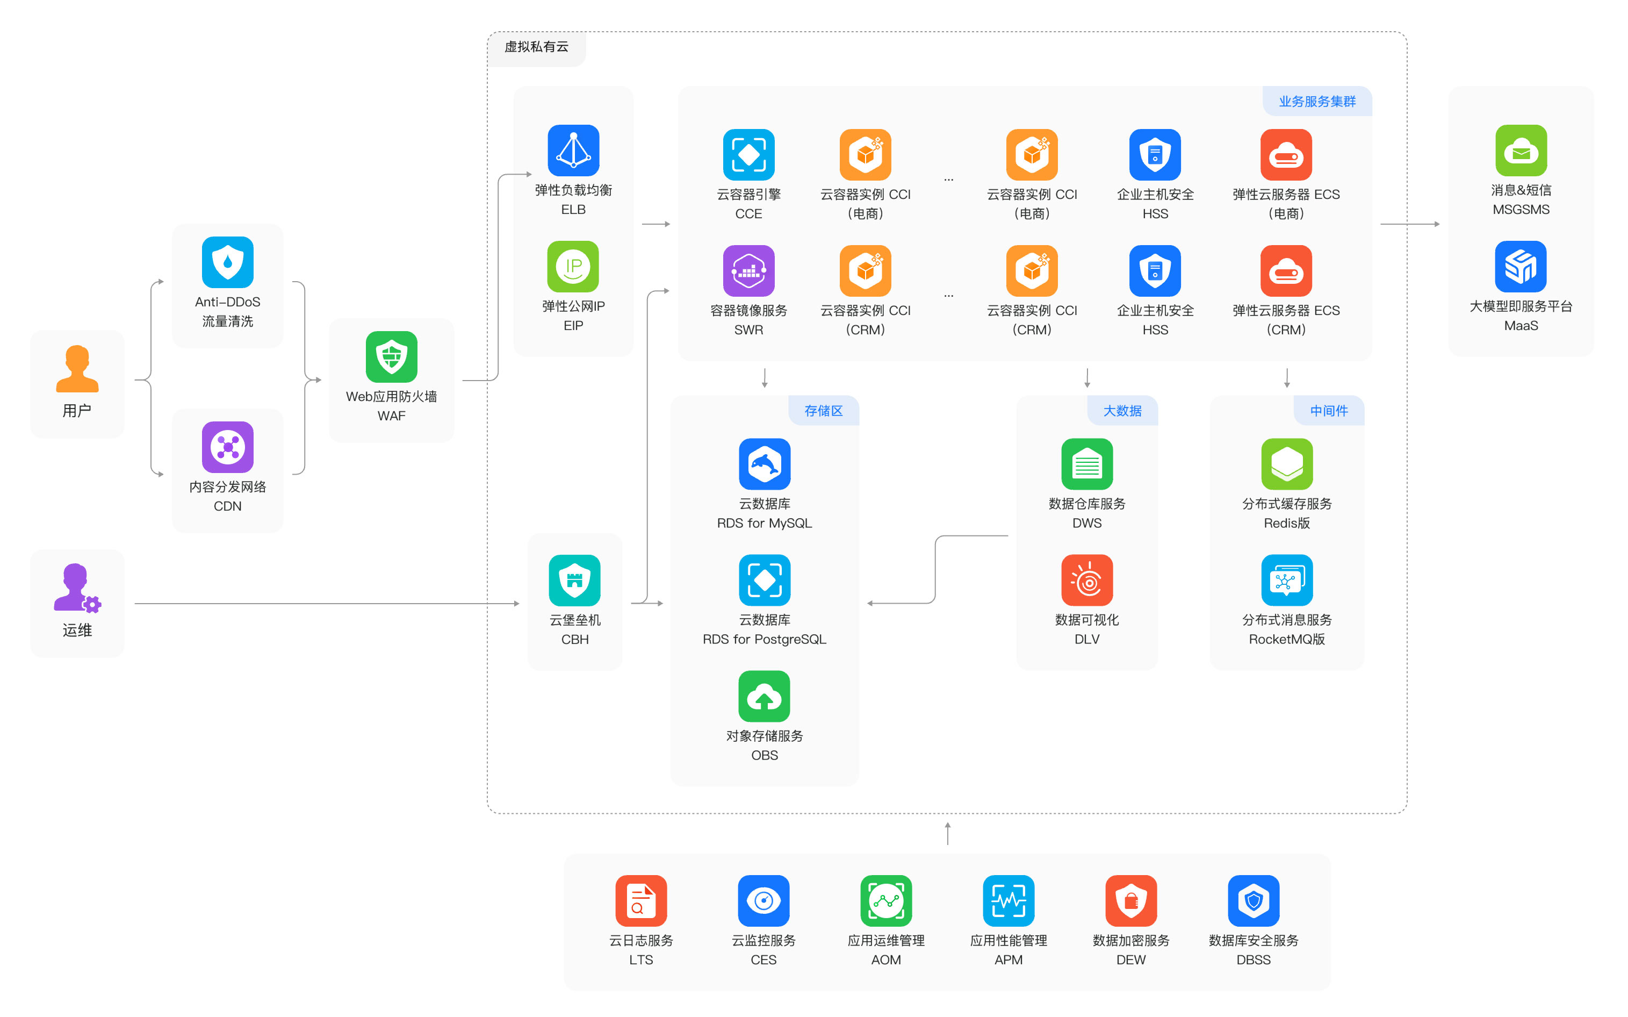Select the 云数据库 RDS for MySQL icon

click(764, 464)
